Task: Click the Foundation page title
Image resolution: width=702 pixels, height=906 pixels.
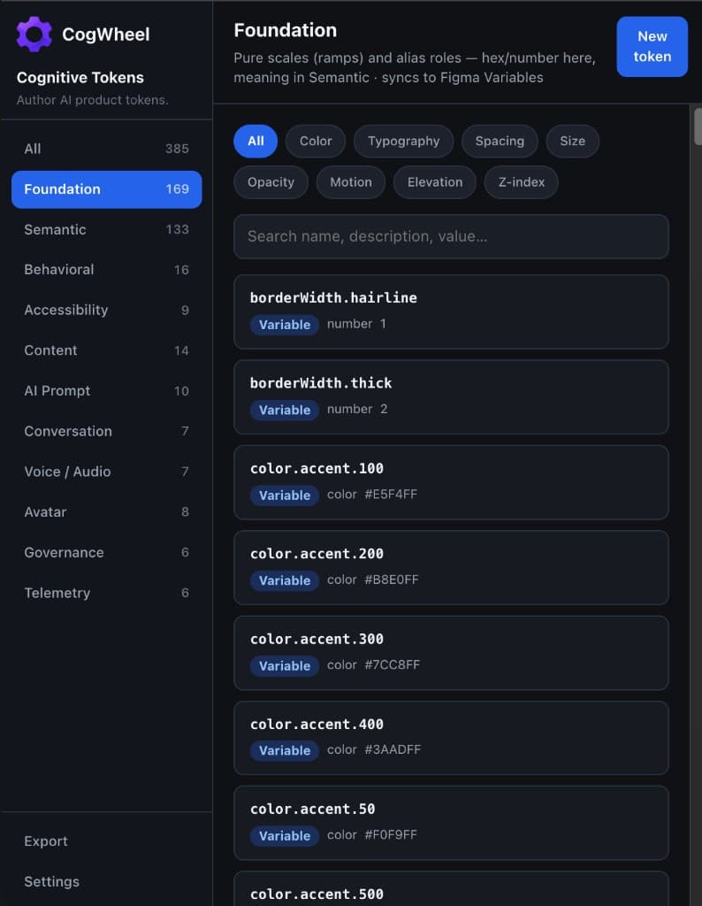Action: [x=286, y=30]
